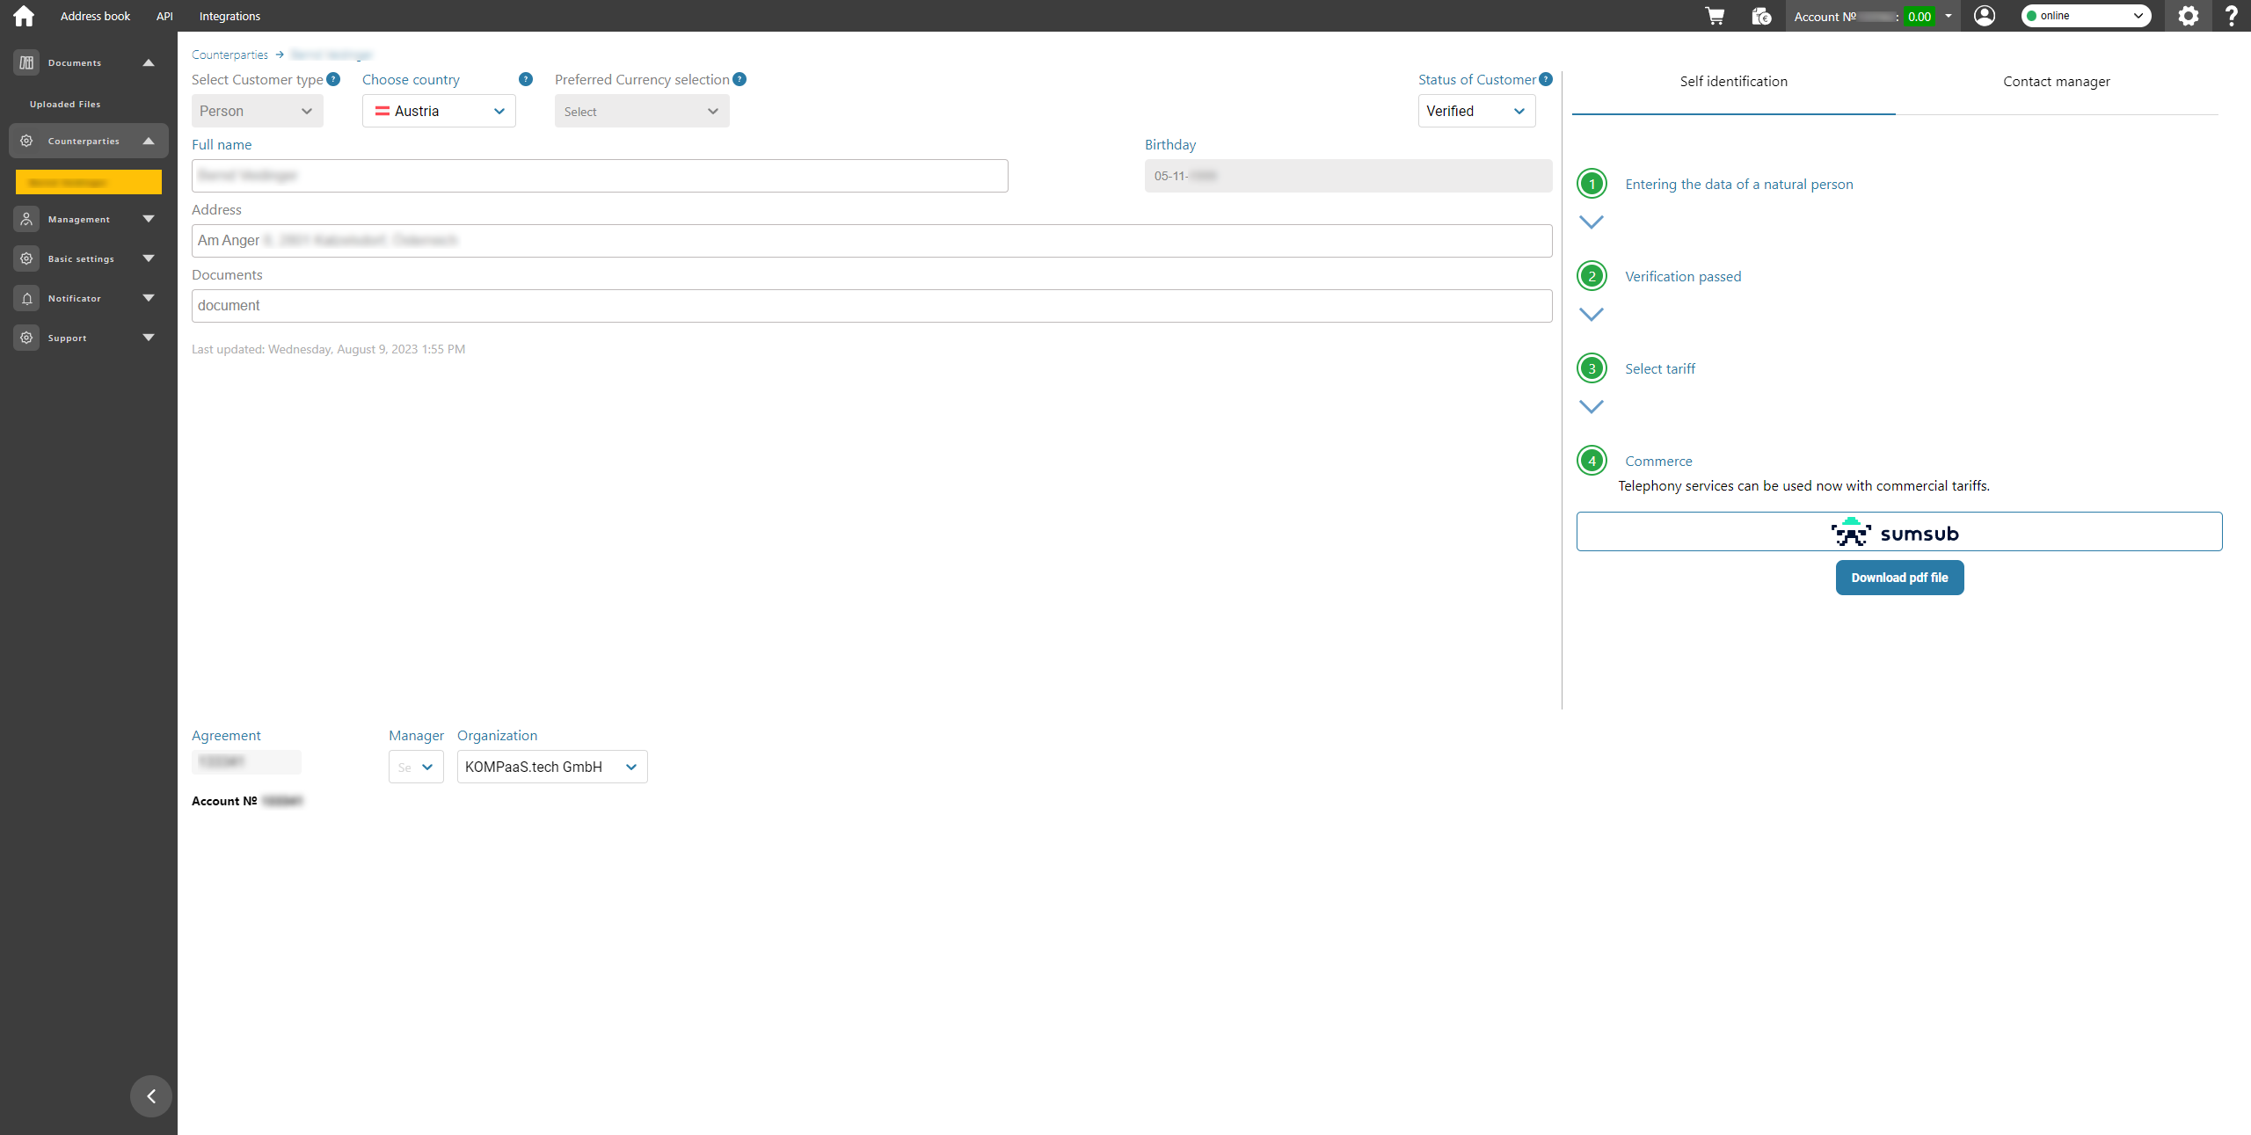The height and width of the screenshot is (1135, 2251).
Task: Click into the Documents input field
Action: tap(871, 306)
